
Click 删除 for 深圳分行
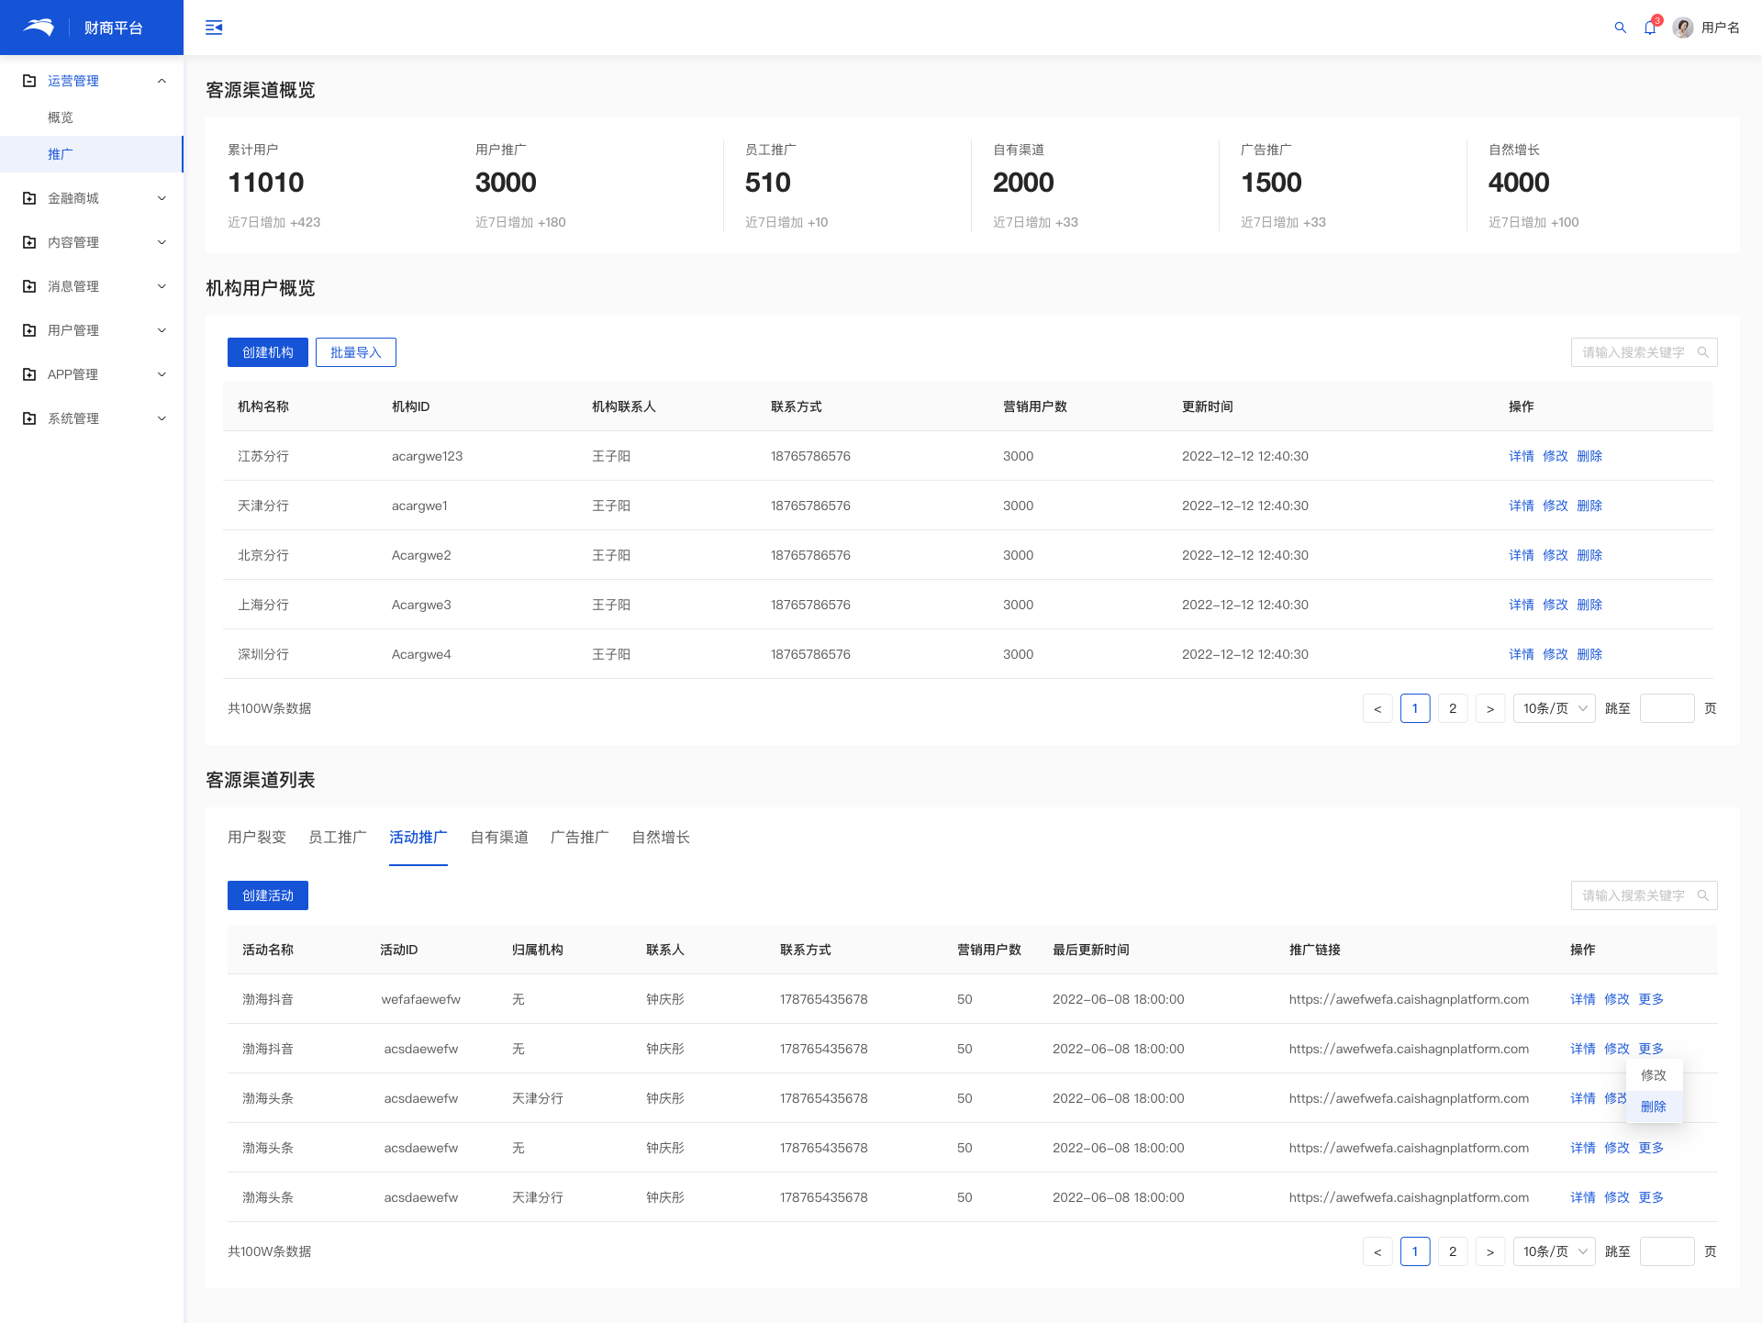coord(1589,654)
